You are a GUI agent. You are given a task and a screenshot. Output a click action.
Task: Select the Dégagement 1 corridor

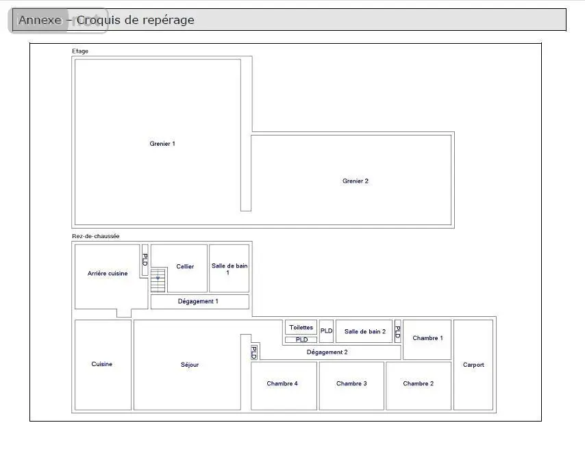tap(199, 302)
